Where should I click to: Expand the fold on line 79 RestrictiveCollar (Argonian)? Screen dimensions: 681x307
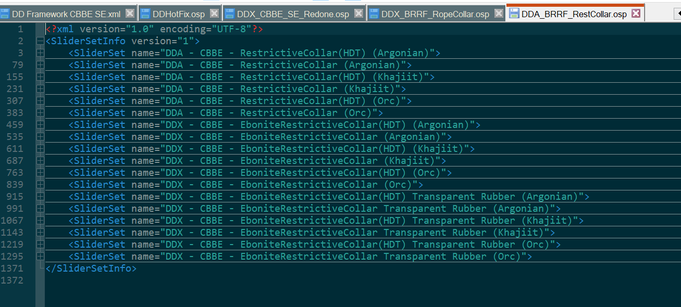coord(40,65)
